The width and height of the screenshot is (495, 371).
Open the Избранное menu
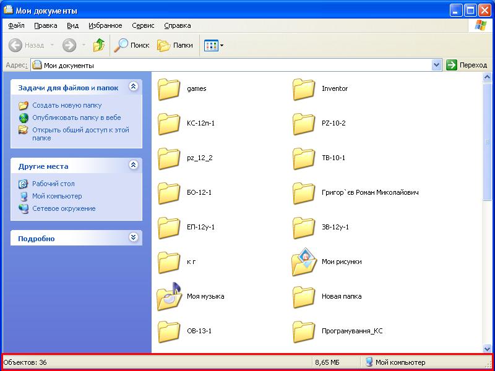click(x=105, y=25)
